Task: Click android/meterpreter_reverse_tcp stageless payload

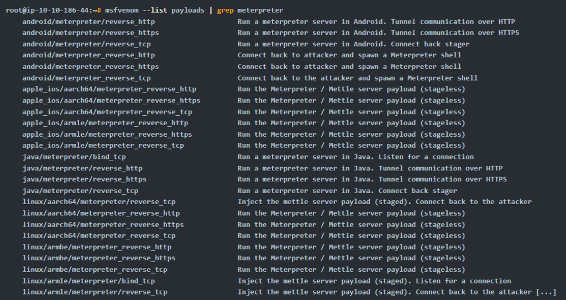Action: [x=87, y=78]
